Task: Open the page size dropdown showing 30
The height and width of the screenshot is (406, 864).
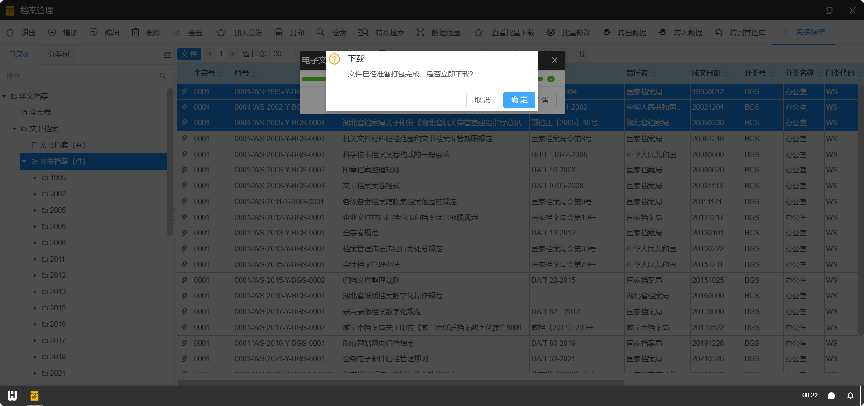Action: 286,54
